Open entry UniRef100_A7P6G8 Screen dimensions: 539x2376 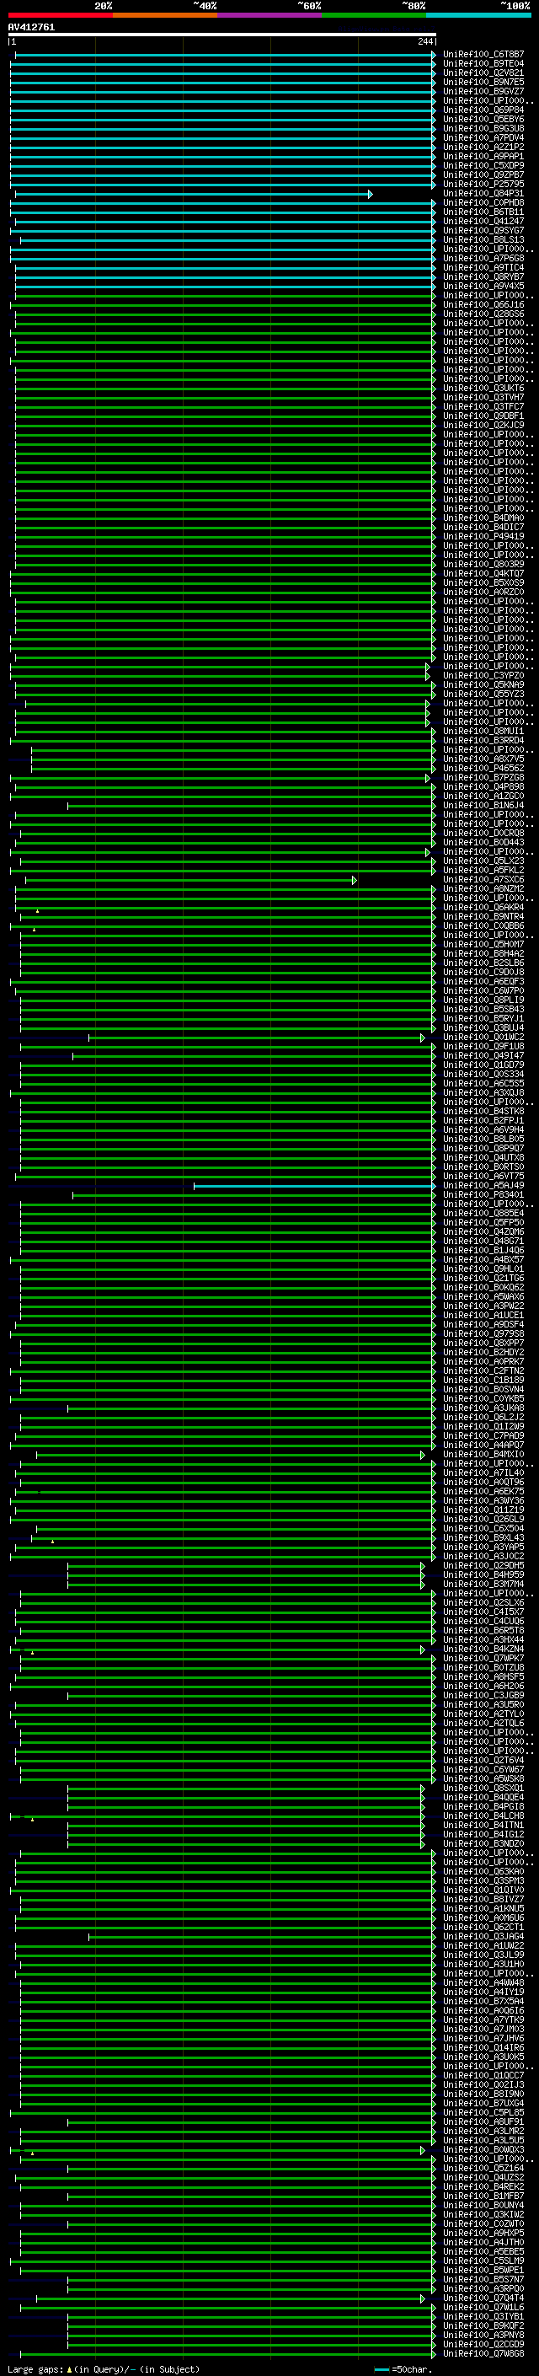pos(483,258)
